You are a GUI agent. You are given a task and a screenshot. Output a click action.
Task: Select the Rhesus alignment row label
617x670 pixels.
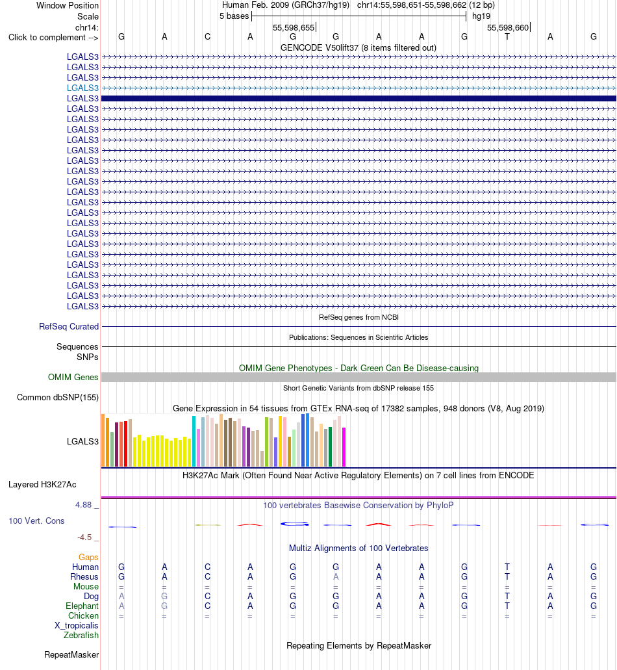[x=84, y=577]
